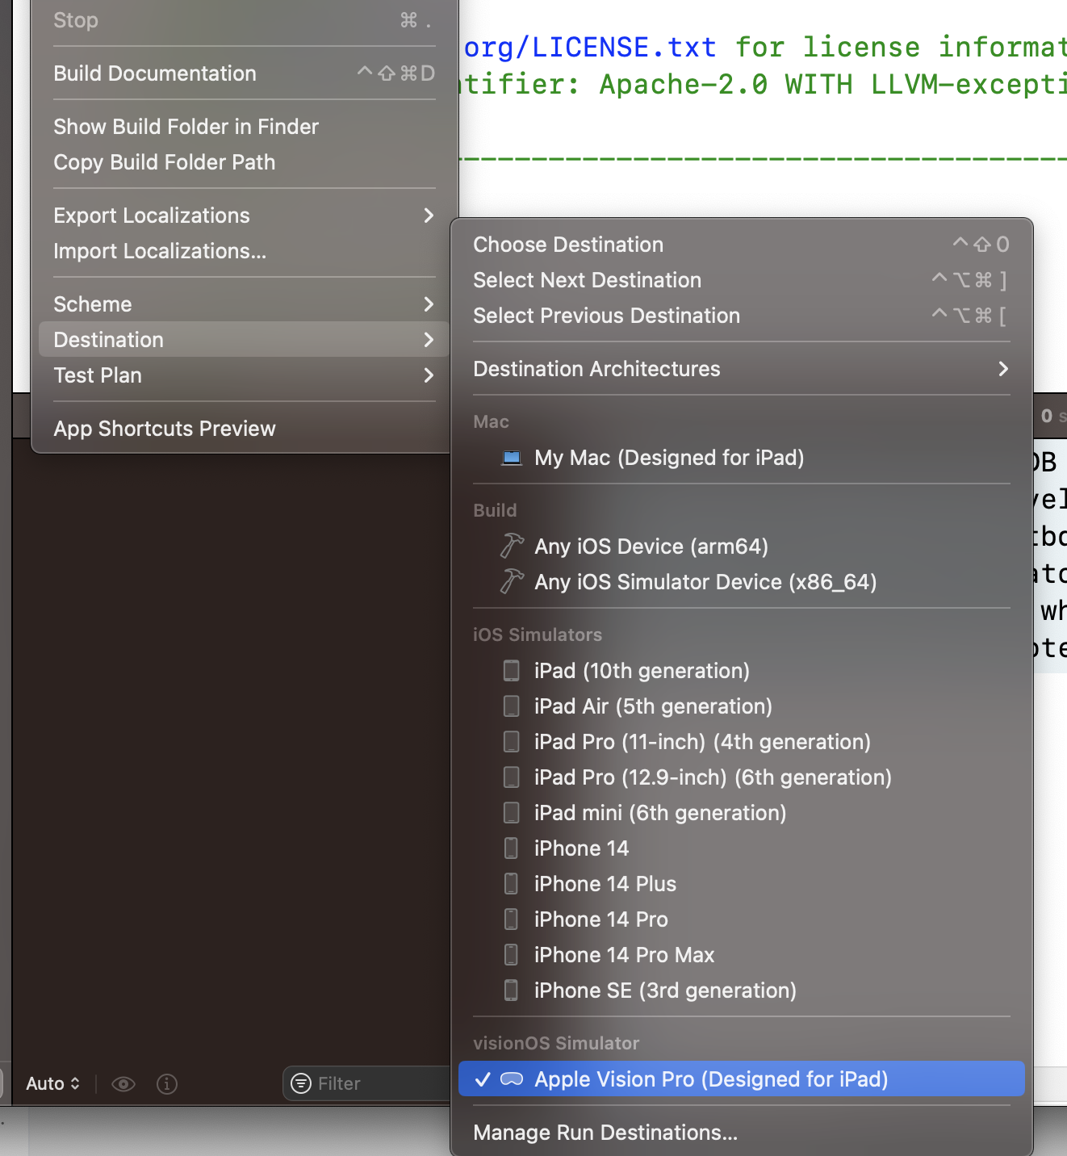Click the Vision Pro headset icon
Image resolution: width=1067 pixels, height=1156 pixels.
point(512,1079)
